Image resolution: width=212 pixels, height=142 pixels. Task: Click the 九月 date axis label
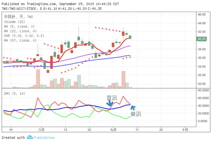113,130
